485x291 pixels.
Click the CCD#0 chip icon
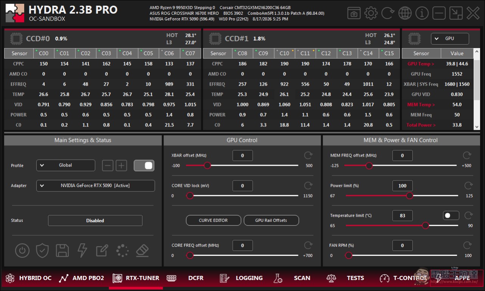[x=16, y=39]
